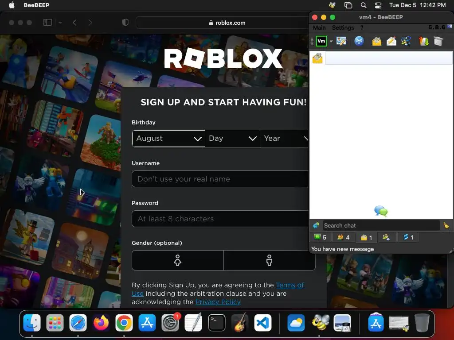Open Finder from the Dock
Screen dimensions: 454x340
click(32, 323)
